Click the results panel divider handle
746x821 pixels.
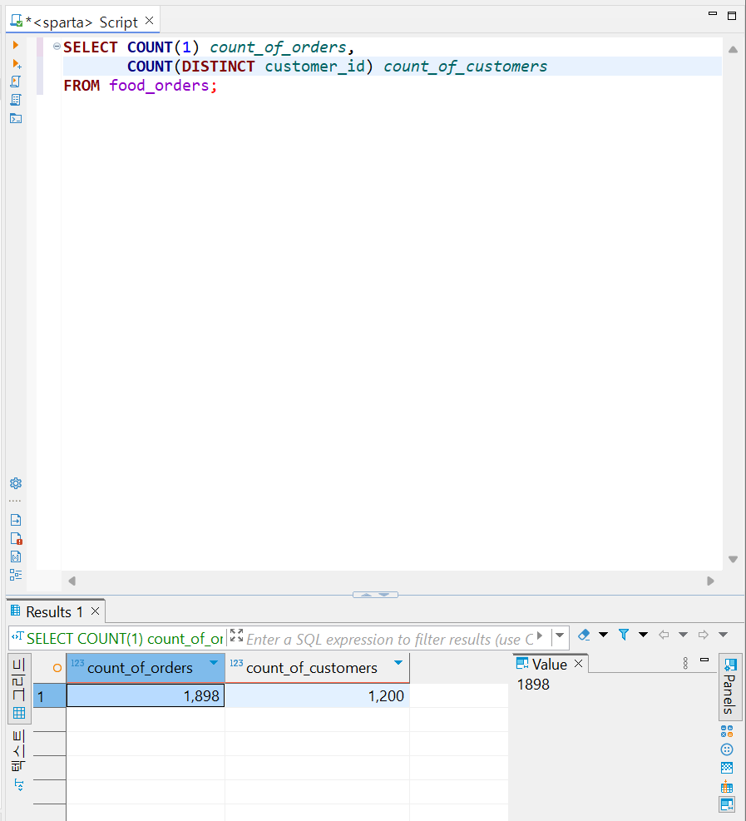tap(375, 595)
